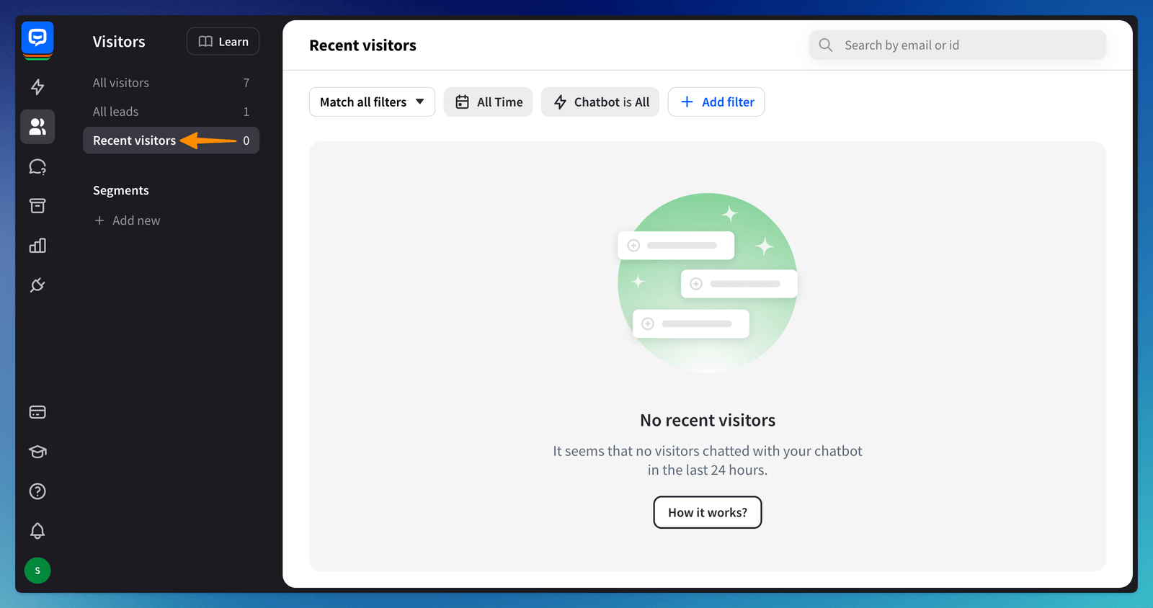Viewport: 1153px width, 608px height.
Task: Open the chat bubble Training icon
Action: click(37, 167)
